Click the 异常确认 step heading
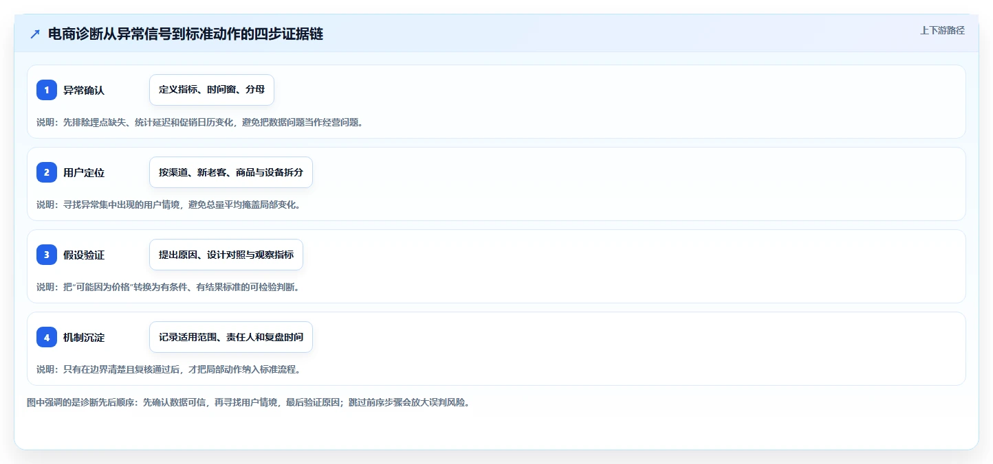 tap(84, 90)
